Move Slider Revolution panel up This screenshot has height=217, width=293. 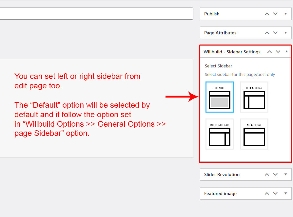pos(267,174)
